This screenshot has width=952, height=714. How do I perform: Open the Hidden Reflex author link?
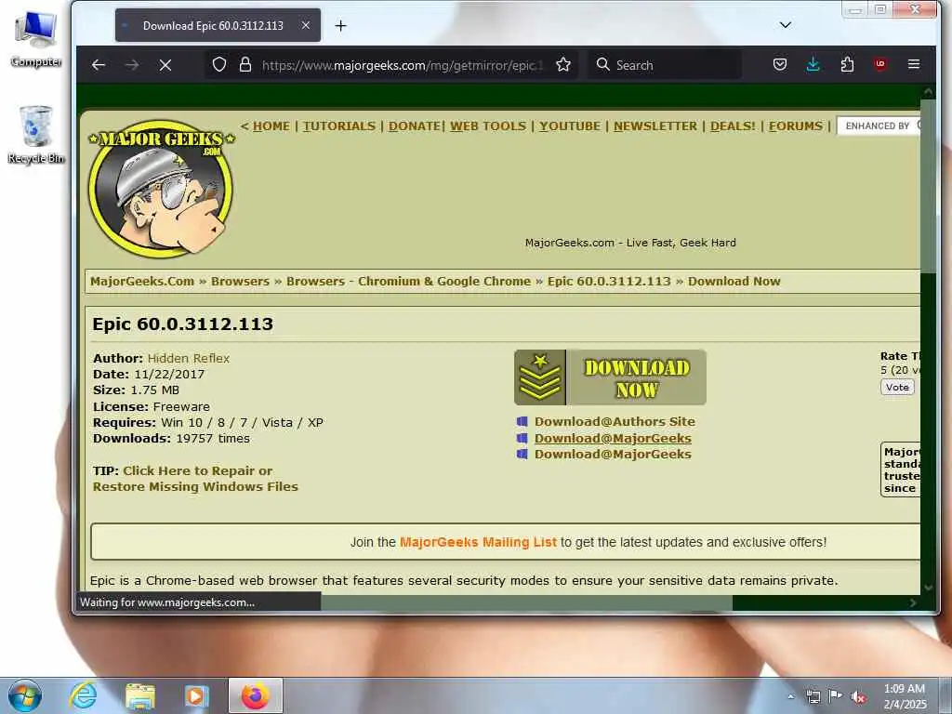click(x=189, y=359)
